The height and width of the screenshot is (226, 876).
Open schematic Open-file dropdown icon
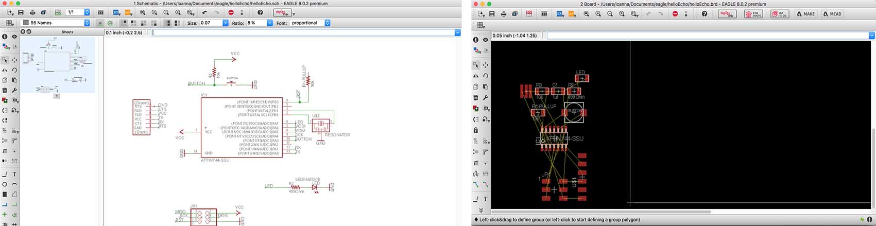coord(10,12)
